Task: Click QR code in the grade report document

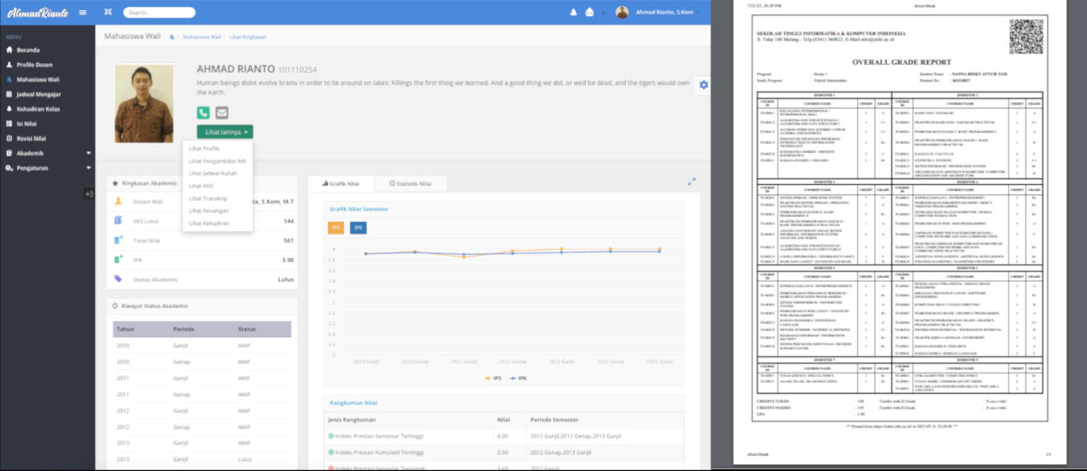Action: [1026, 36]
